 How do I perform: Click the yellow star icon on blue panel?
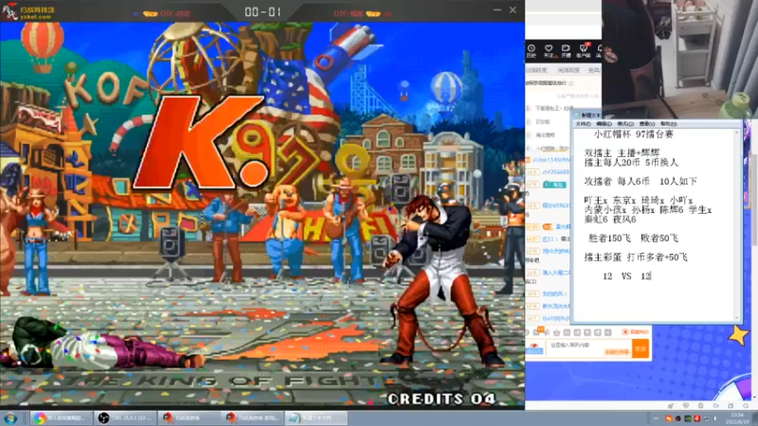click(739, 335)
